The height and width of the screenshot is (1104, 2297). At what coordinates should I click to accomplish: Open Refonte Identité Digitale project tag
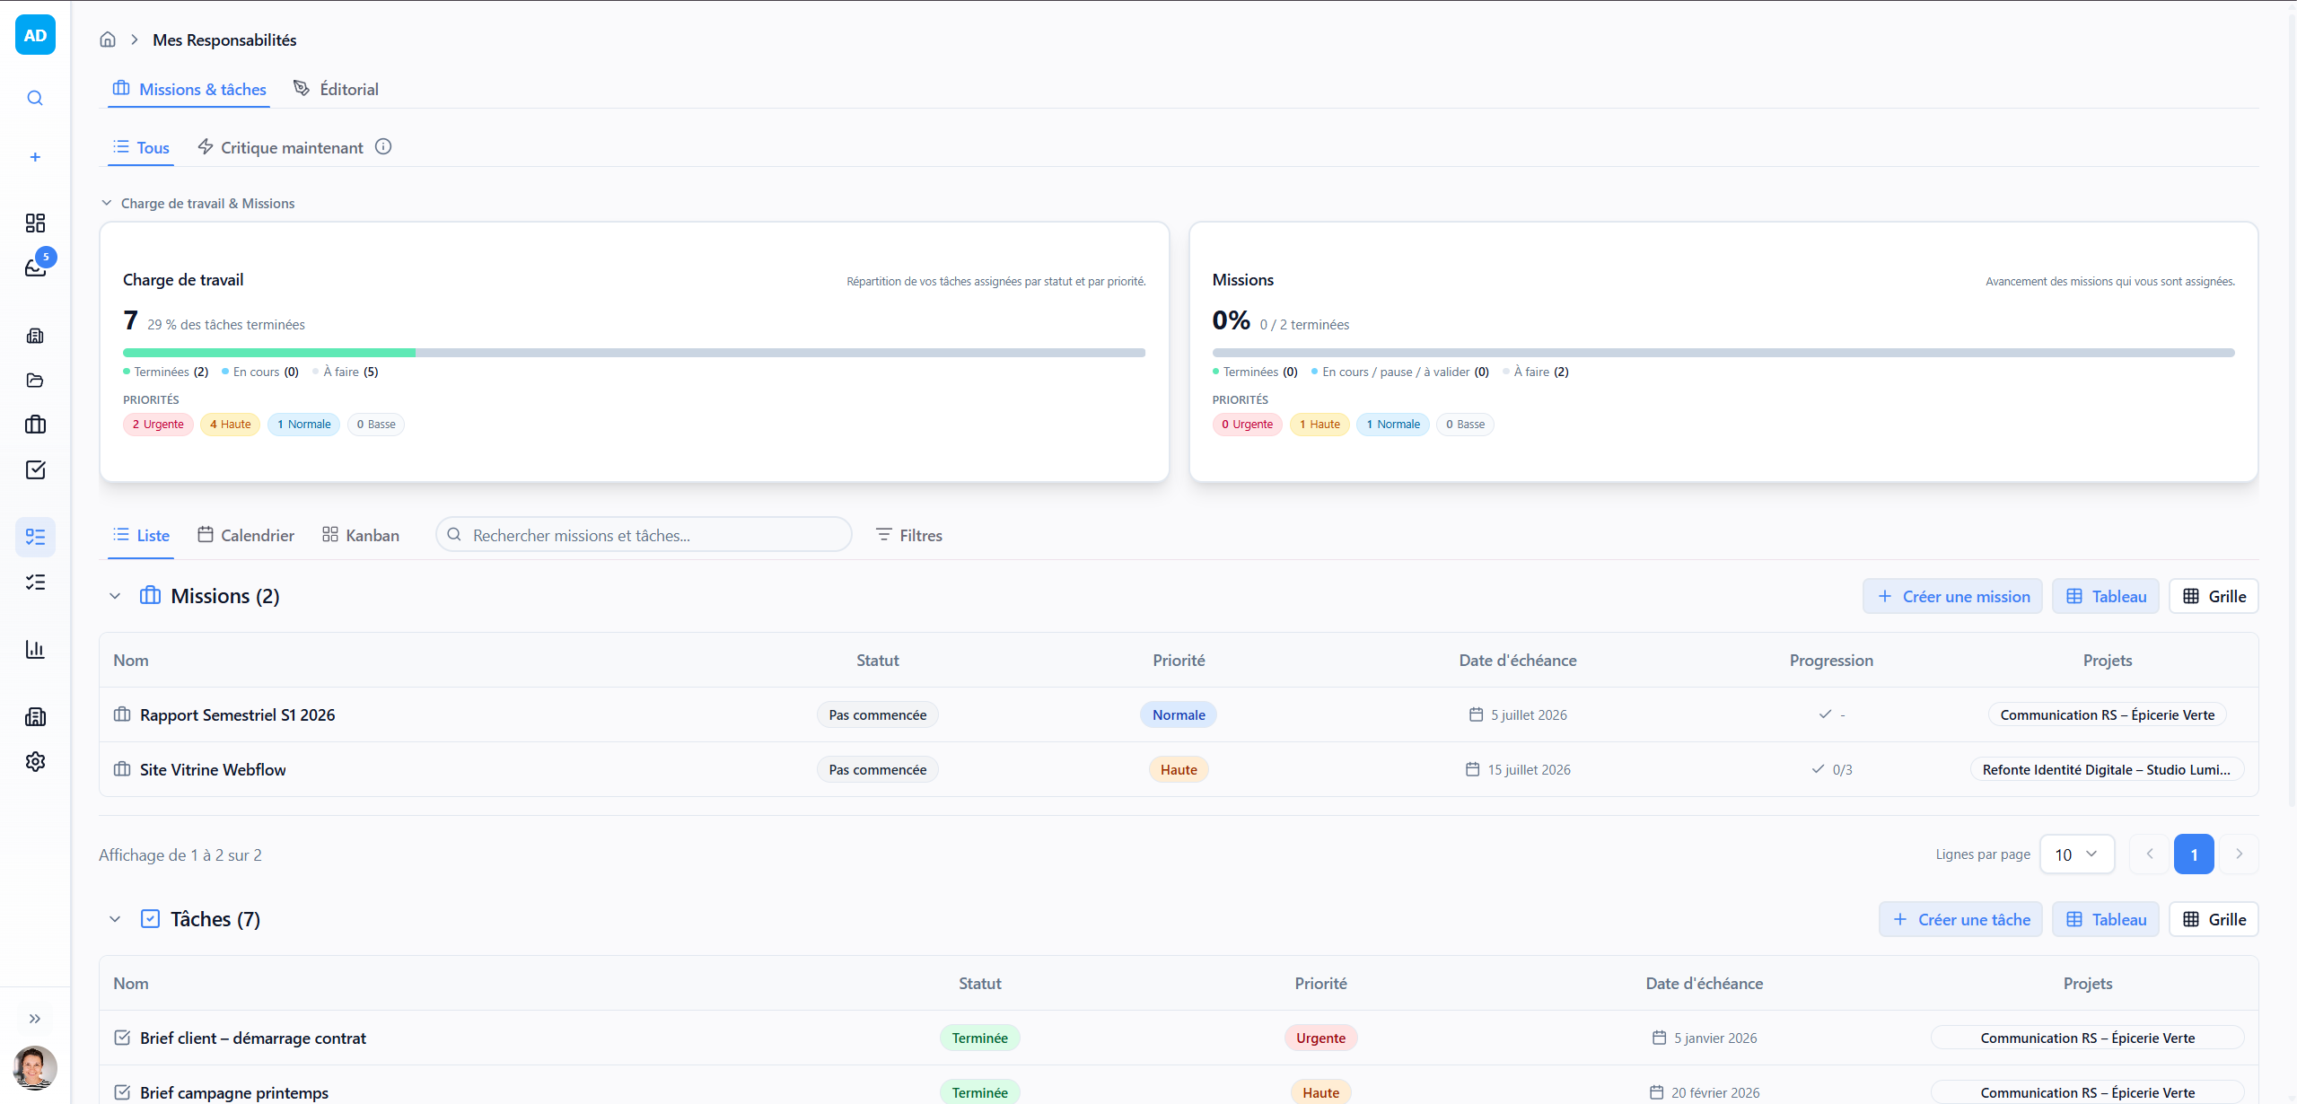point(2107,769)
